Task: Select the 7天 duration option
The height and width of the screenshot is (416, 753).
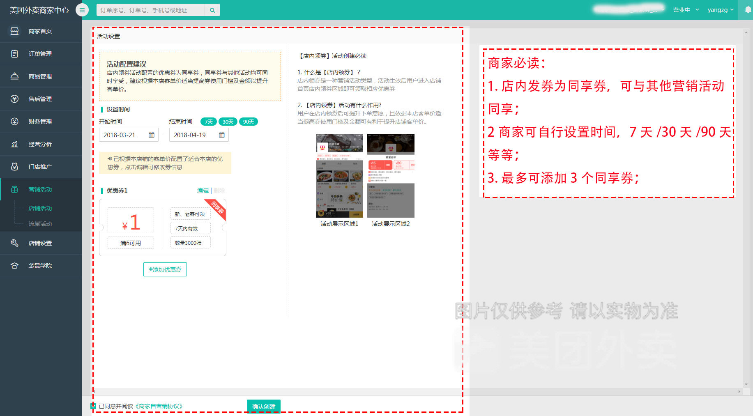Action: pyautogui.click(x=209, y=122)
